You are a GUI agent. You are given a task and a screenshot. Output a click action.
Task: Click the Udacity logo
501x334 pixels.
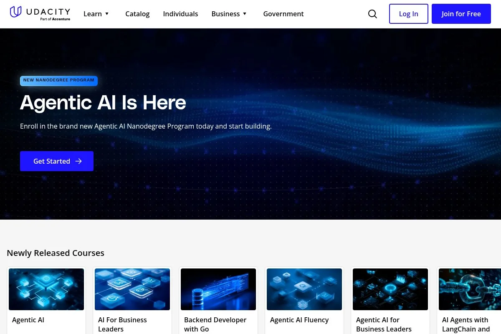coord(40,13)
